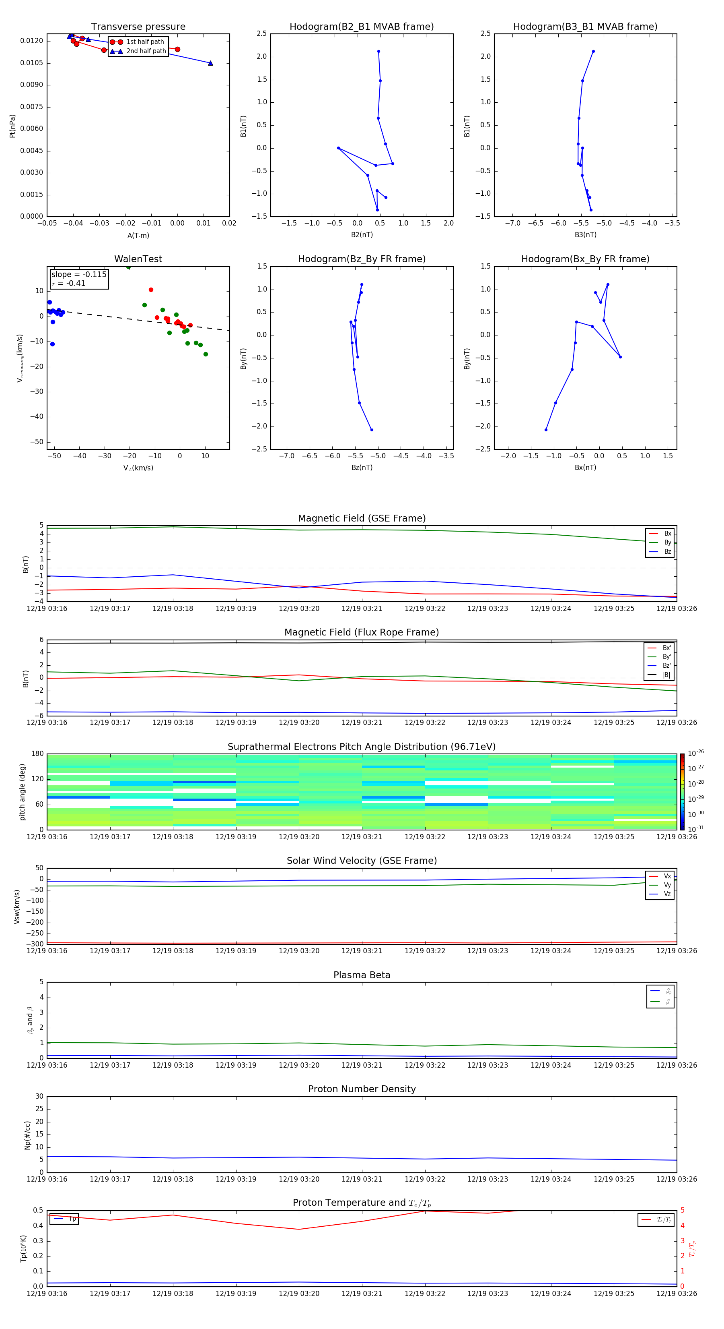Select the 10^-26 colorbar label

[696, 753]
